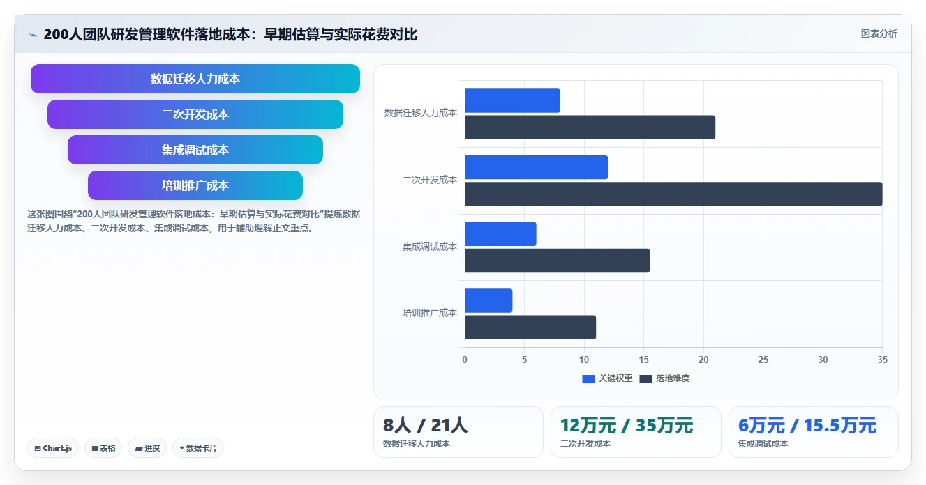926x485 pixels.
Task: Click the x-axis tick label 35
Action: pyautogui.click(x=882, y=360)
